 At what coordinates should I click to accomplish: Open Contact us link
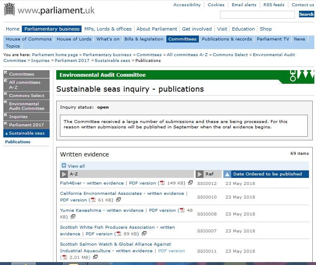click(303, 5)
